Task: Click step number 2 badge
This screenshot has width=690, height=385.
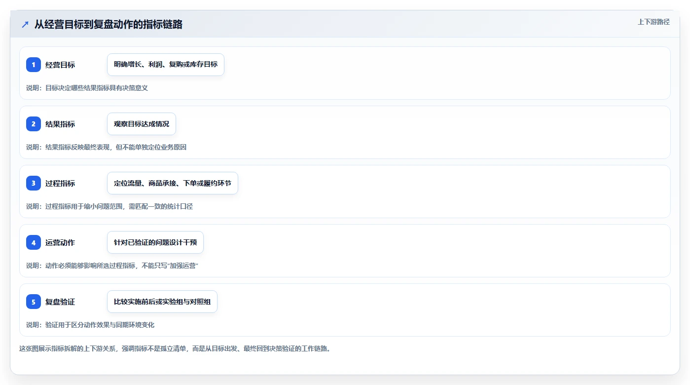Action: click(x=34, y=124)
